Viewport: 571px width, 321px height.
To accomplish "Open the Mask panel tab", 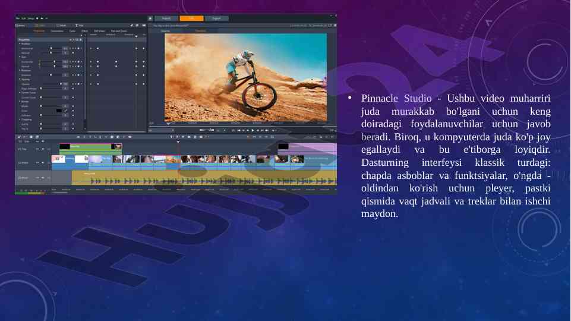I will click(62, 26).
